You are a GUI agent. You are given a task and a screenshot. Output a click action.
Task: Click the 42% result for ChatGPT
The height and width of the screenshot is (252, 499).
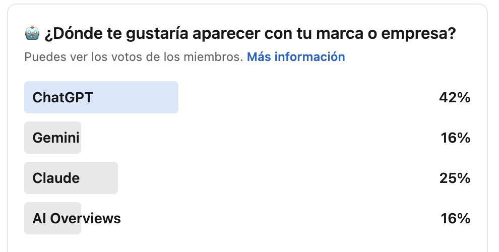pyautogui.click(x=455, y=97)
